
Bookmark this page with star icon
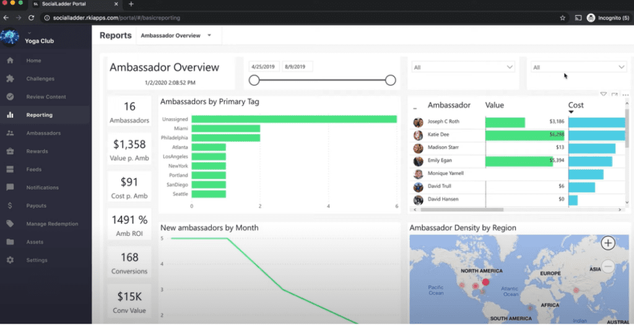point(562,18)
